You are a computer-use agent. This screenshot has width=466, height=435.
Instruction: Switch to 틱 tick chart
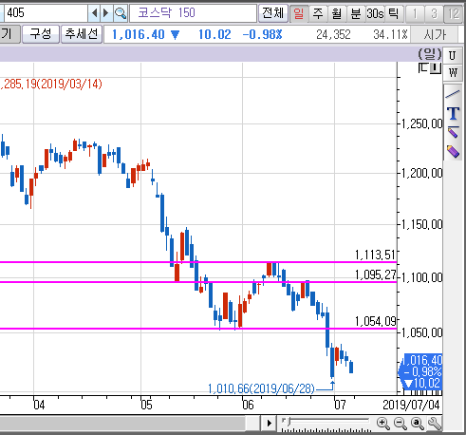pyautogui.click(x=394, y=13)
